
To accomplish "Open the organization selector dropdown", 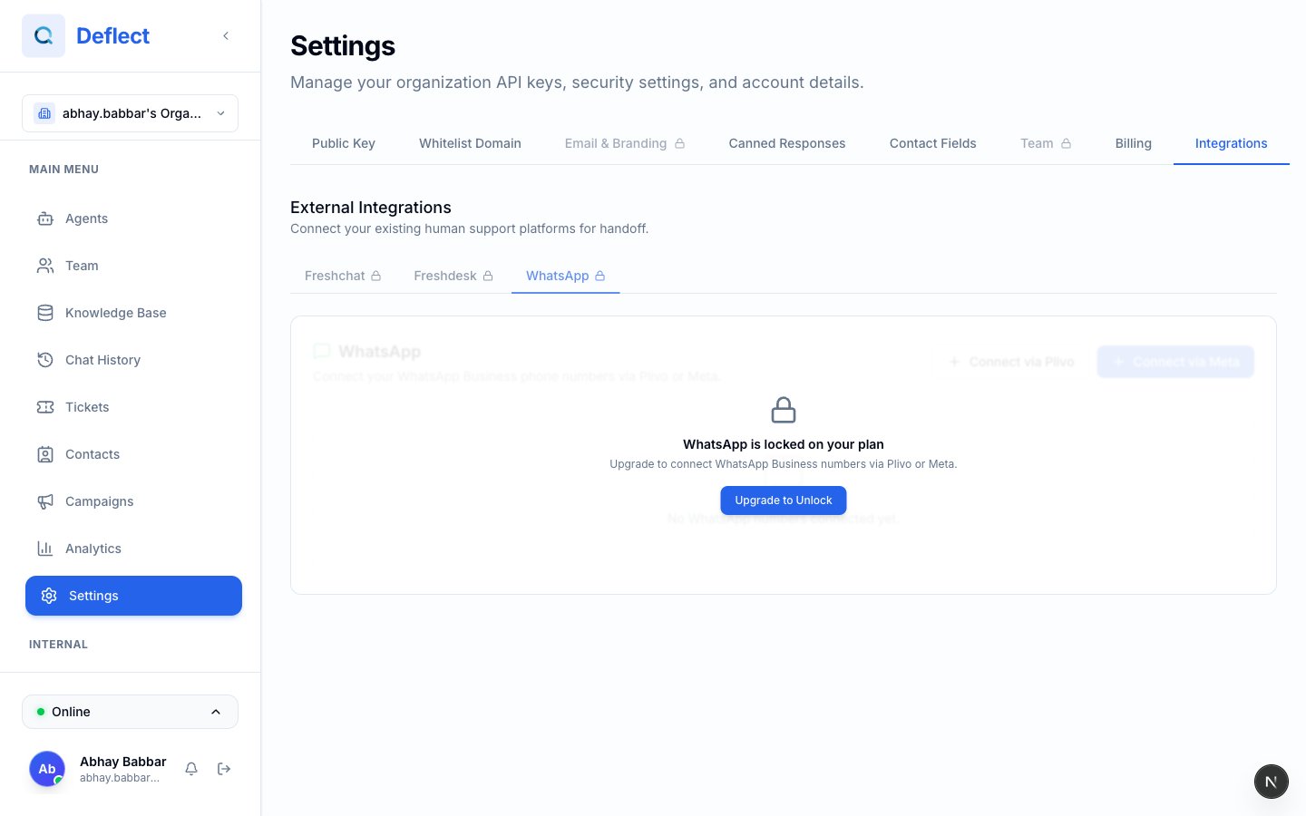I will pos(130,113).
